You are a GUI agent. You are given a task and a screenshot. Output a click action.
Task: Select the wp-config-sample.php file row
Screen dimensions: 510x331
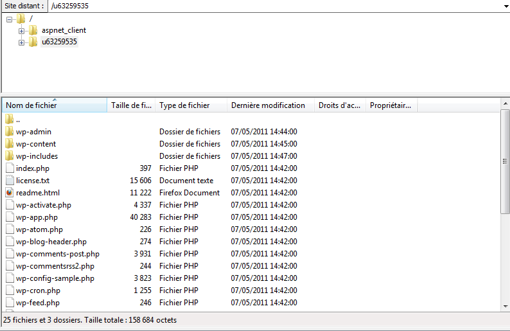point(55,278)
